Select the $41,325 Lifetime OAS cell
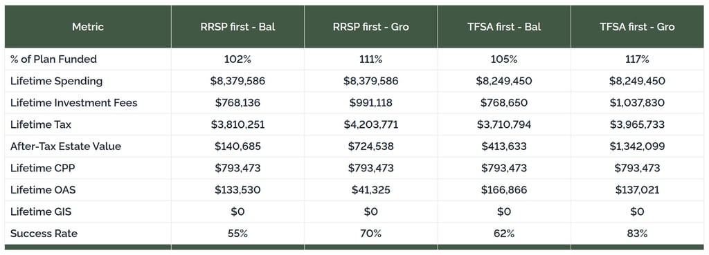The height and width of the screenshot is (255, 709). [371, 189]
